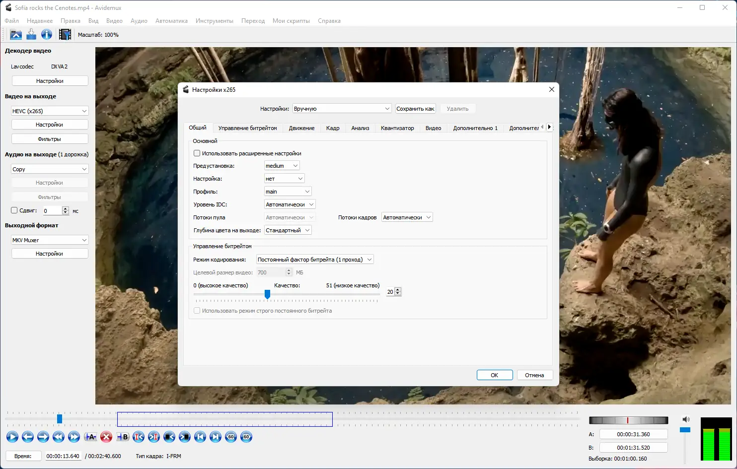737x469 pixels.
Task: Expand the 'Режим кодирования' dropdown
Action: (x=314, y=260)
